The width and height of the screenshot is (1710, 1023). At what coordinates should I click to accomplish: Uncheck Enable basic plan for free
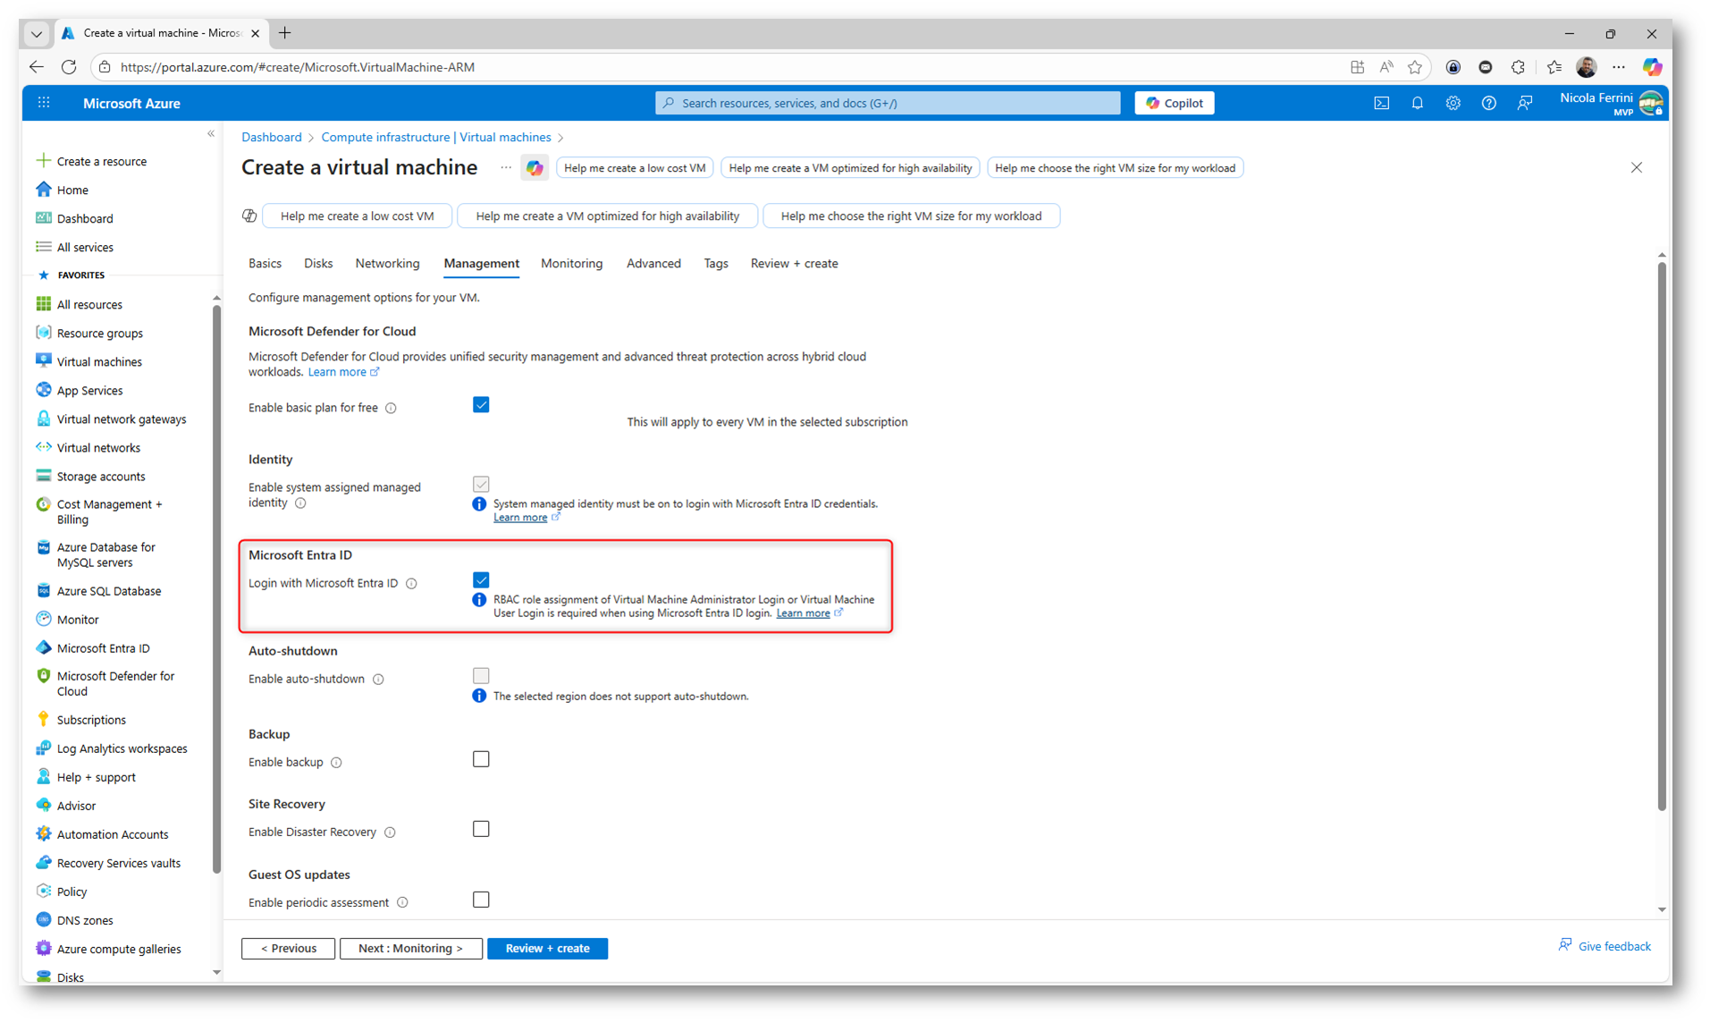[481, 405]
